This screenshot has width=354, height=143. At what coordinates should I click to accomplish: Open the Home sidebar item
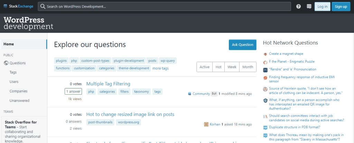point(9,44)
